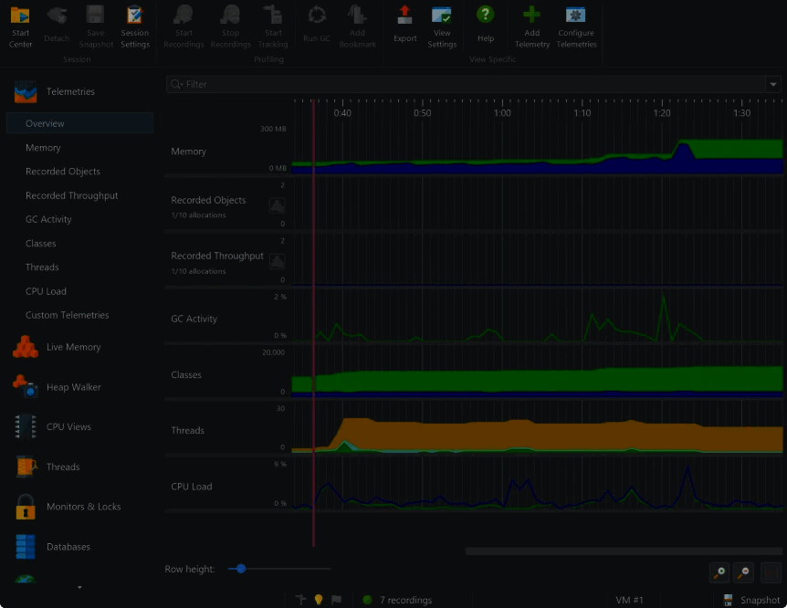Click Run GC in the Profiling toolbar
Viewport: 787px width, 608px height.
coord(316,27)
